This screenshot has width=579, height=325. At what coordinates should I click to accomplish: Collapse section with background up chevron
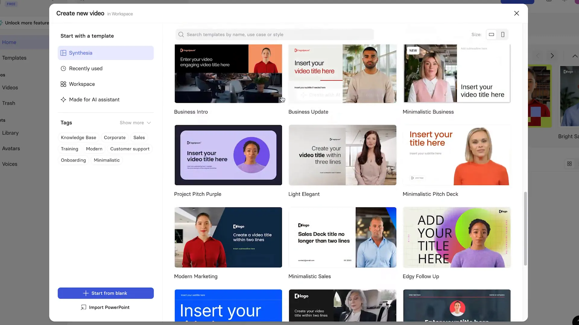coord(575,56)
